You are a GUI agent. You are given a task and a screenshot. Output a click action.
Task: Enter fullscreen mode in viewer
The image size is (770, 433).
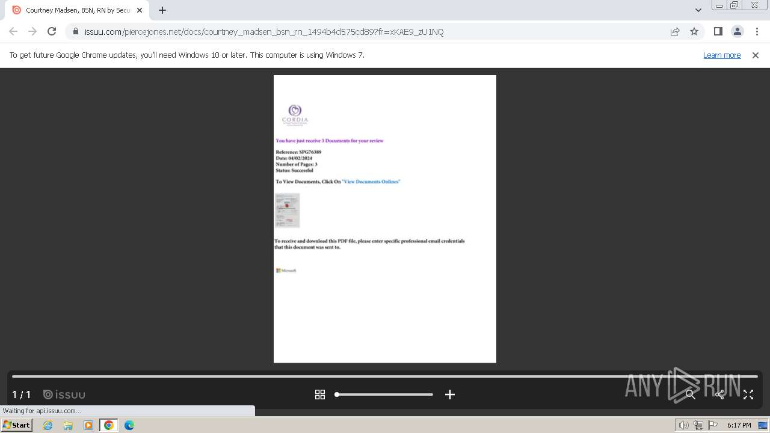(x=748, y=395)
